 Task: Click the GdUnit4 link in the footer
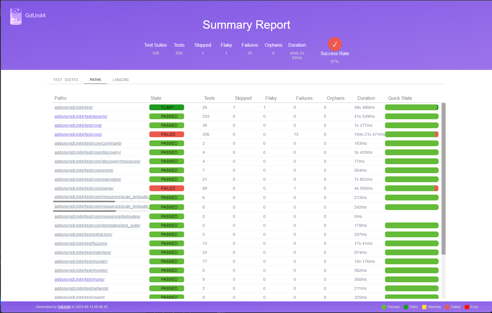coord(64,307)
